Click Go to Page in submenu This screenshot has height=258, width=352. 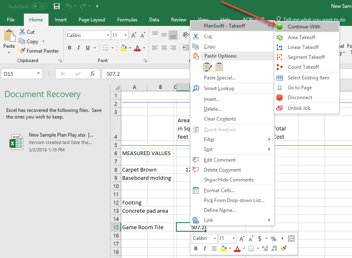tap(307, 88)
